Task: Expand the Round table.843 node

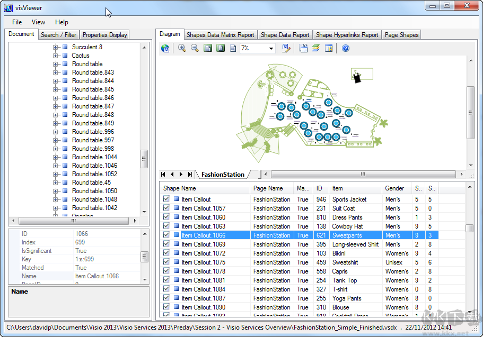Action: pyautogui.click(x=55, y=72)
